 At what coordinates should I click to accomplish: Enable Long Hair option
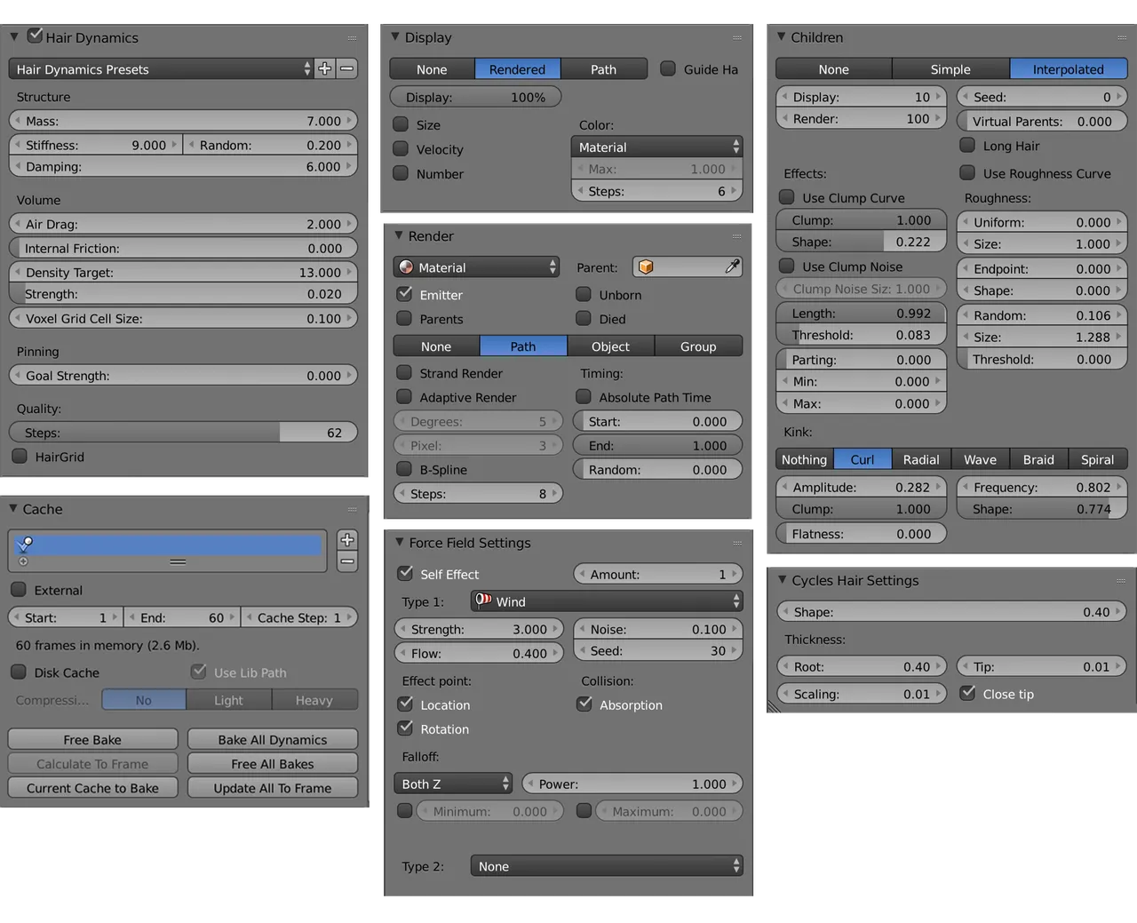tap(967, 145)
